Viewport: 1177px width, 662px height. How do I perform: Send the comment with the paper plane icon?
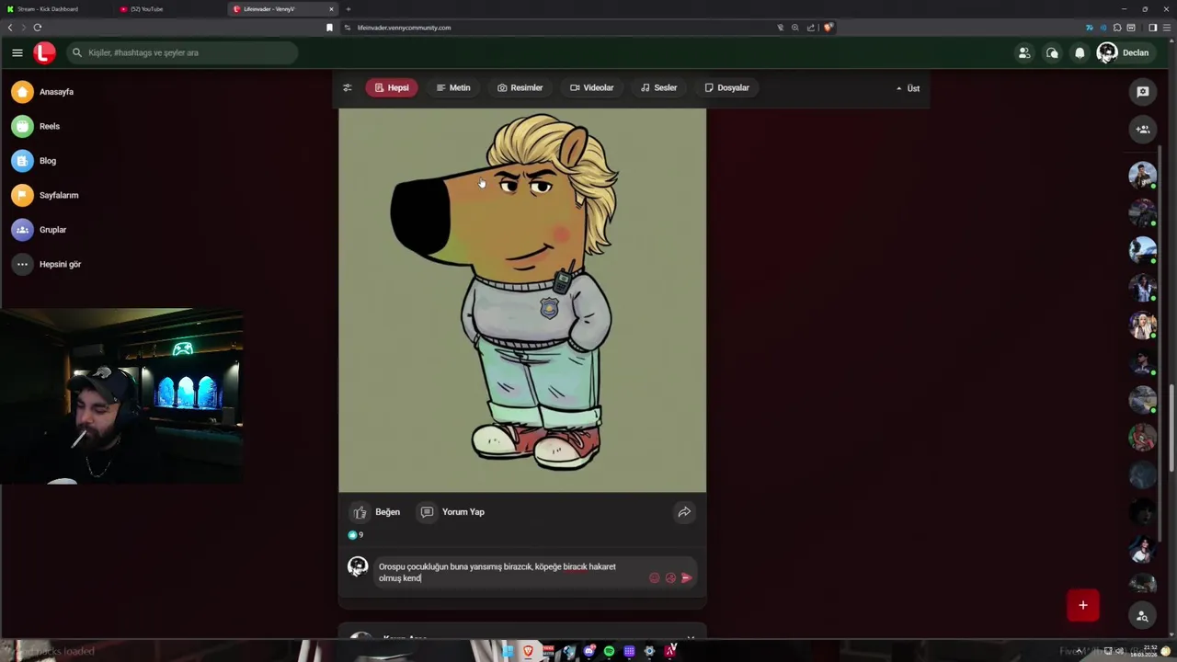tap(686, 578)
